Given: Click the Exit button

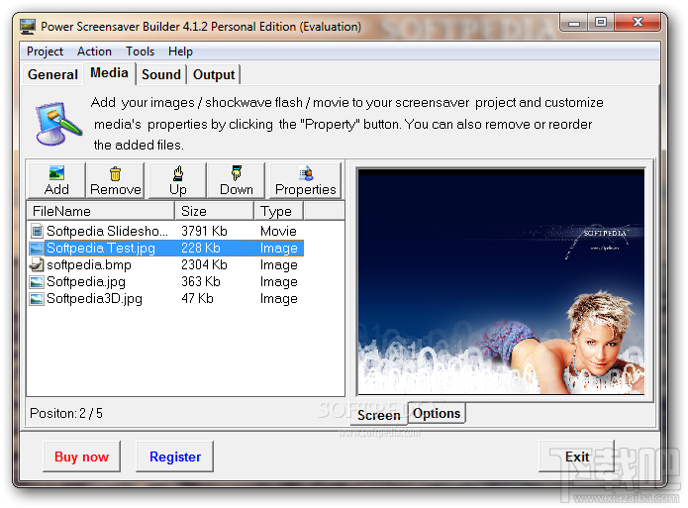Looking at the screenshot, I should 577,457.
